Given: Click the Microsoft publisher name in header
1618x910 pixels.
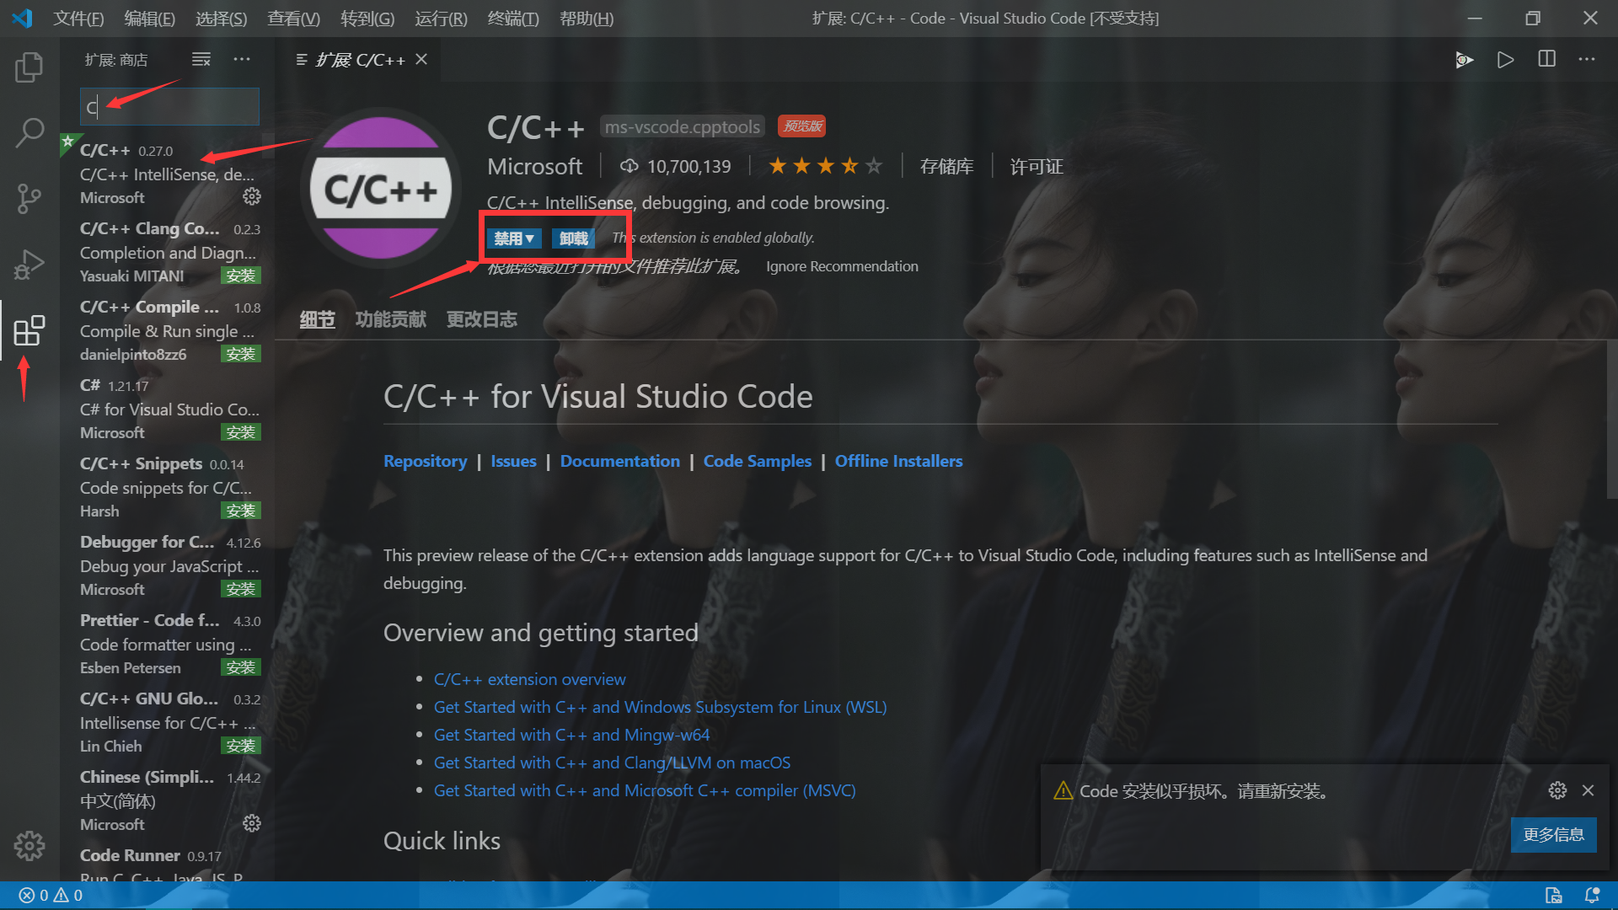Looking at the screenshot, I should [x=534, y=167].
